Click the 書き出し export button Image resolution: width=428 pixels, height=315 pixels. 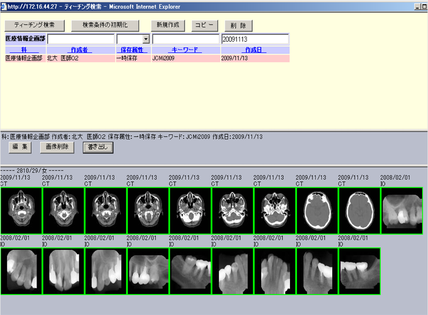click(x=98, y=147)
